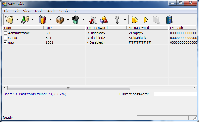Click RID value 501
The width and height of the screenshot is (199, 122).
tap(48, 38)
